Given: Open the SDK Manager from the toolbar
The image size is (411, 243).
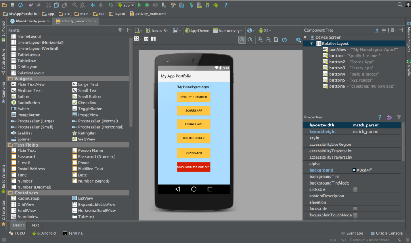Looking at the screenshot, I should coord(207,5).
